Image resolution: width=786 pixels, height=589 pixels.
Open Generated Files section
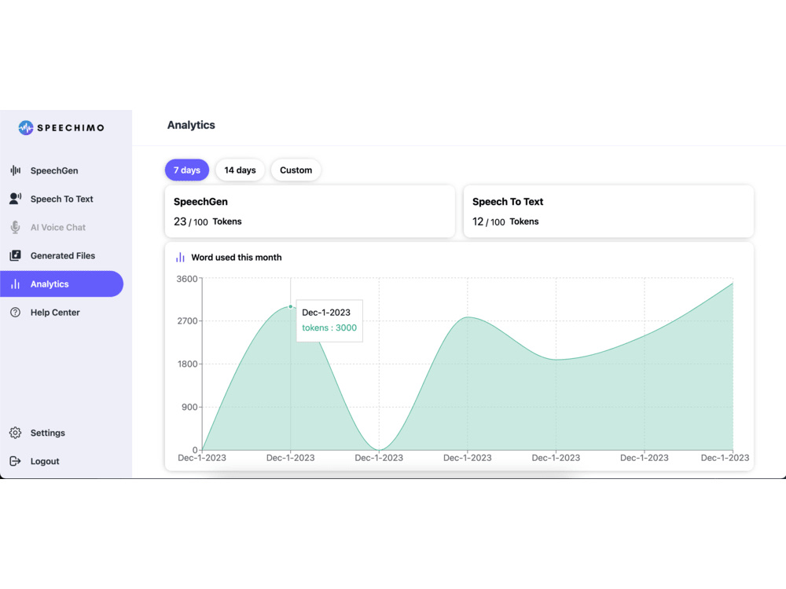(x=63, y=255)
